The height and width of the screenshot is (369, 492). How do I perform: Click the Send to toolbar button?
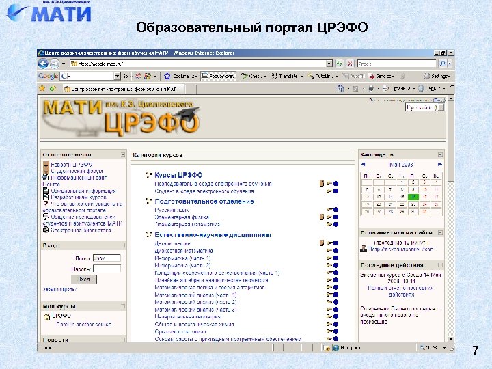point(381,76)
